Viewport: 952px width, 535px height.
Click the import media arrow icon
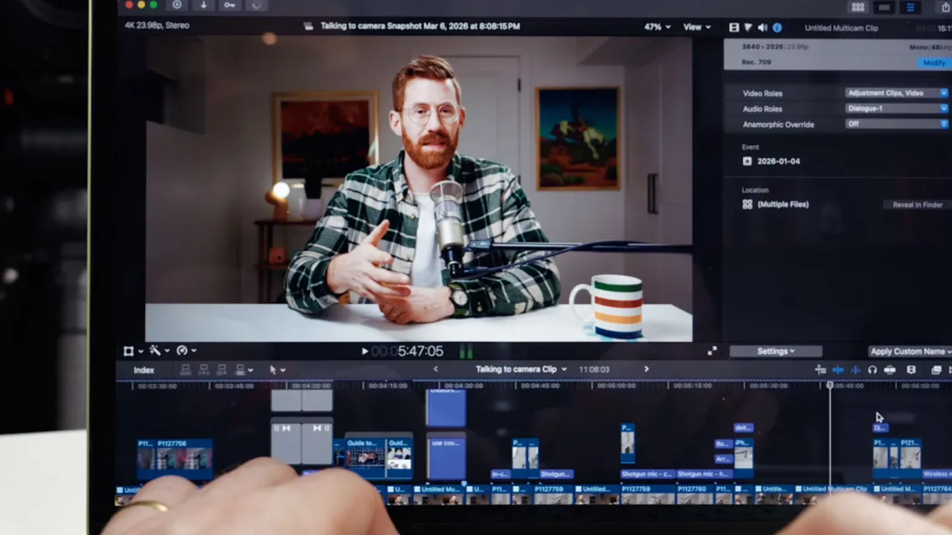pyautogui.click(x=204, y=5)
